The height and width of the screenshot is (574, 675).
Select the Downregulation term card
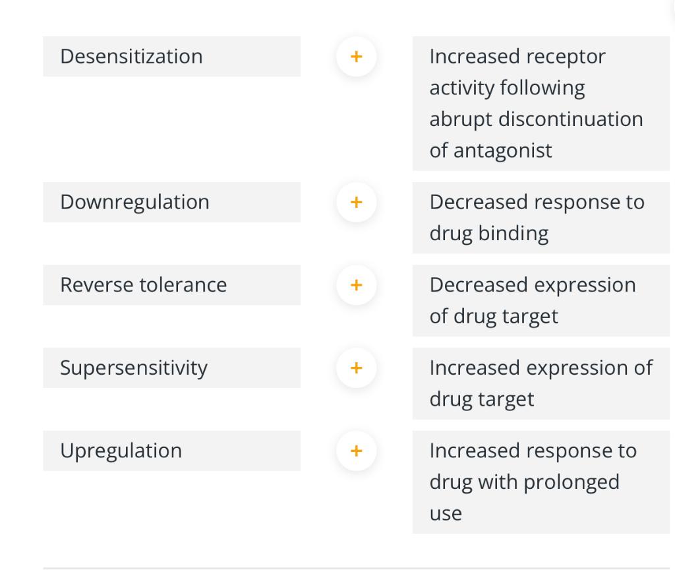click(171, 203)
